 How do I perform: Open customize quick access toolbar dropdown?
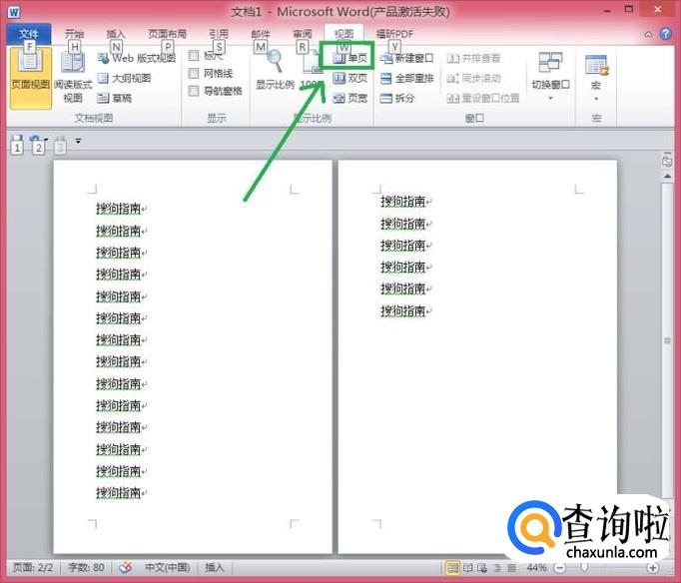click(x=78, y=141)
